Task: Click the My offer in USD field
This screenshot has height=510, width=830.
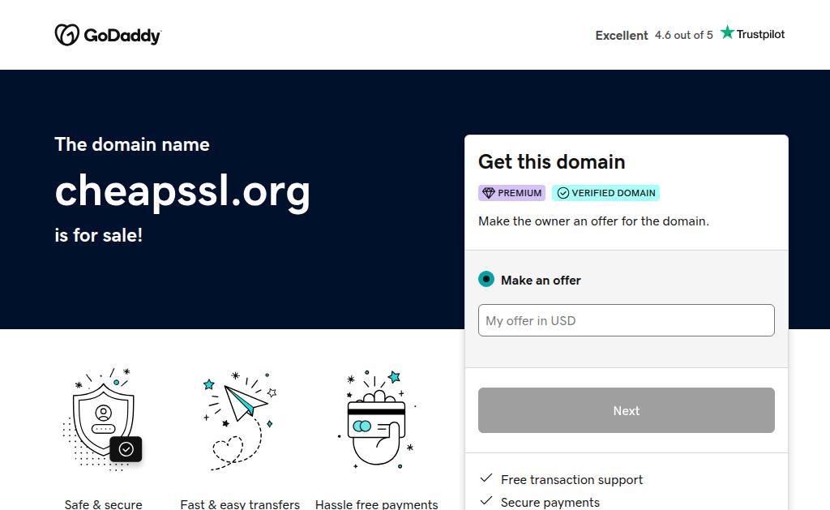Action: point(626,320)
